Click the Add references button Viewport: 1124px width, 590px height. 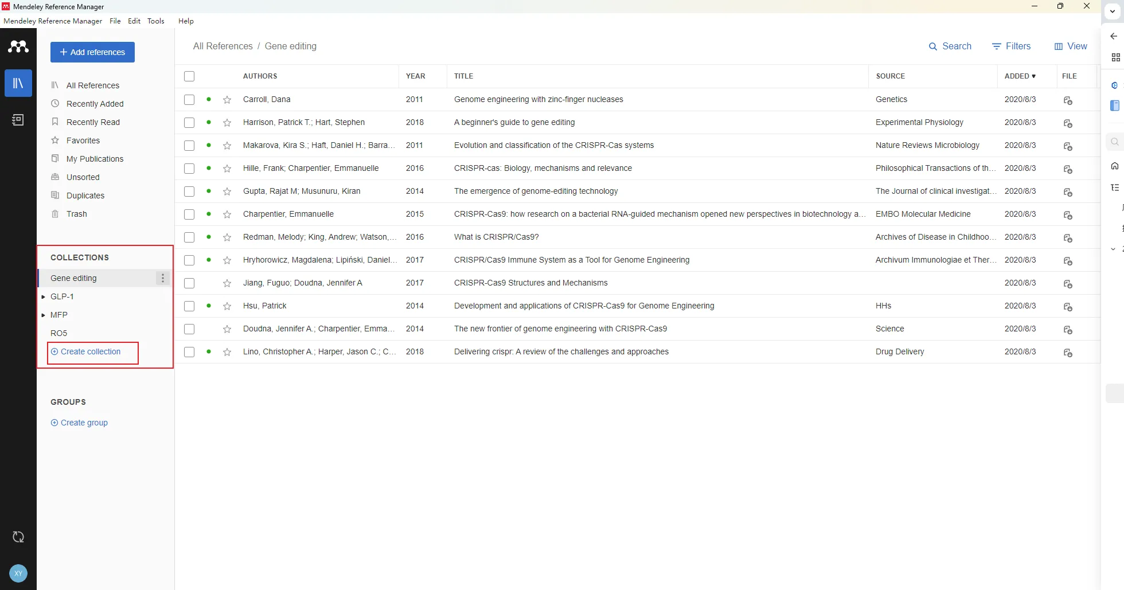click(x=92, y=52)
